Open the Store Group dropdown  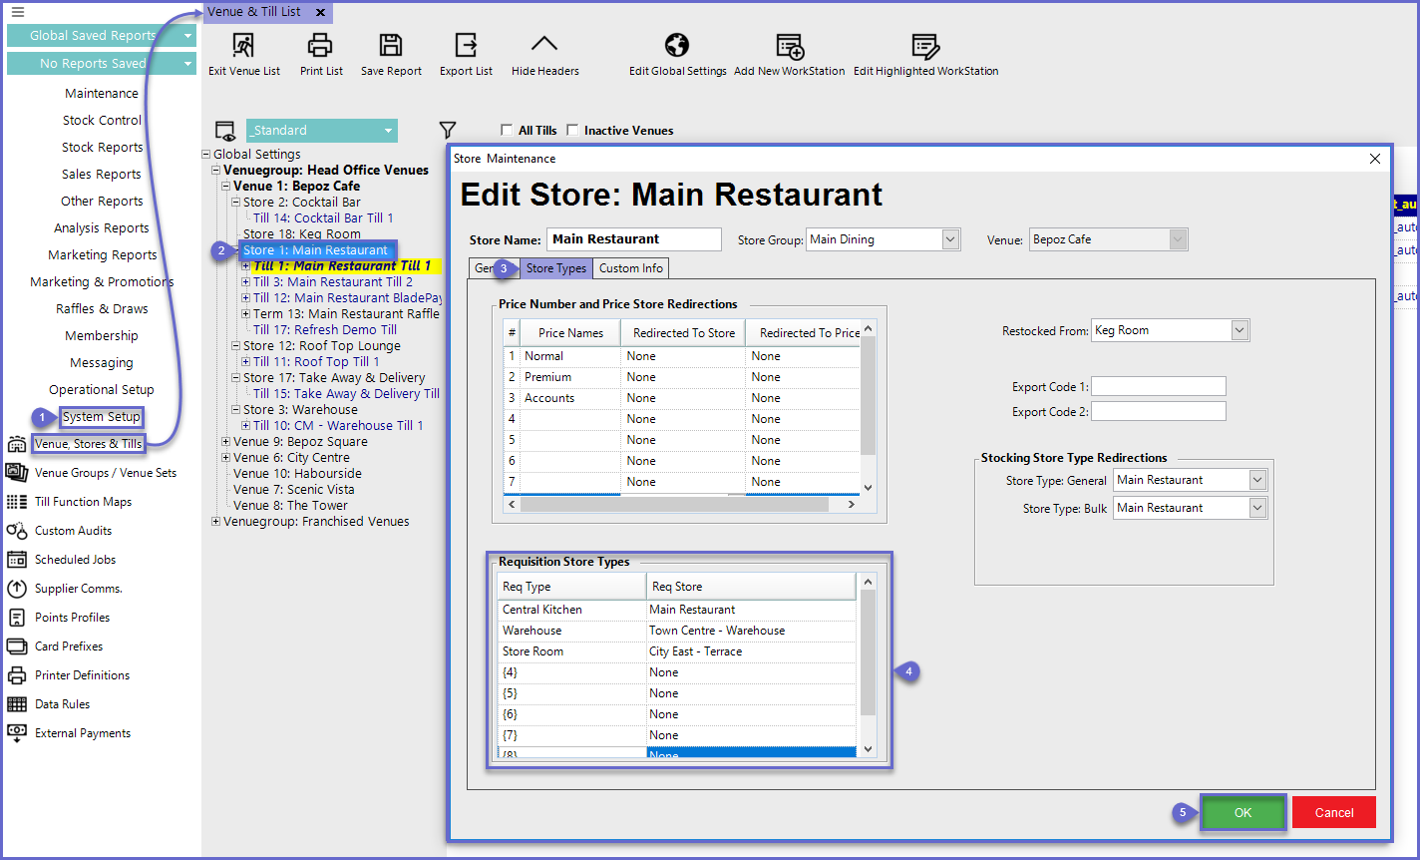coord(950,239)
